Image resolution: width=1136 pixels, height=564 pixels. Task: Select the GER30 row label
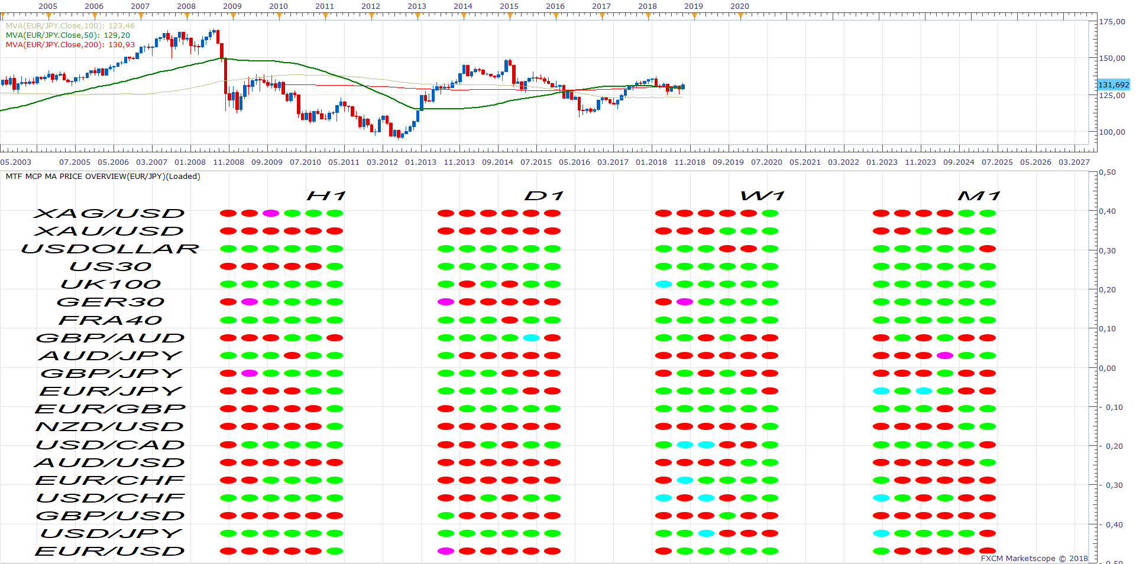tap(111, 302)
